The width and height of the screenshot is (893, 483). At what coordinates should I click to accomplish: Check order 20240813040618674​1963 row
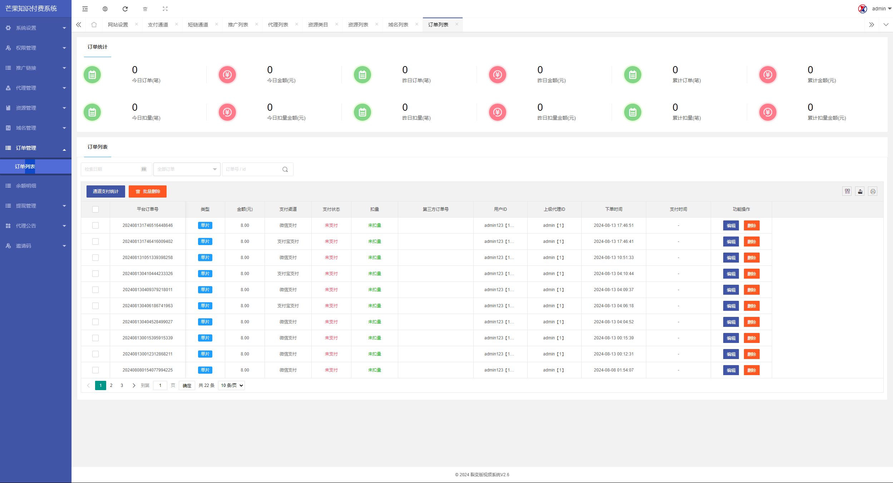(x=95, y=306)
